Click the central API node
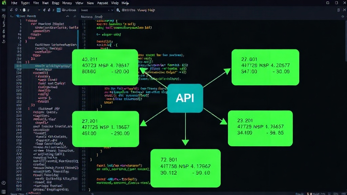Image resolution: width=347 pixels, height=195 pixels. [x=185, y=98]
